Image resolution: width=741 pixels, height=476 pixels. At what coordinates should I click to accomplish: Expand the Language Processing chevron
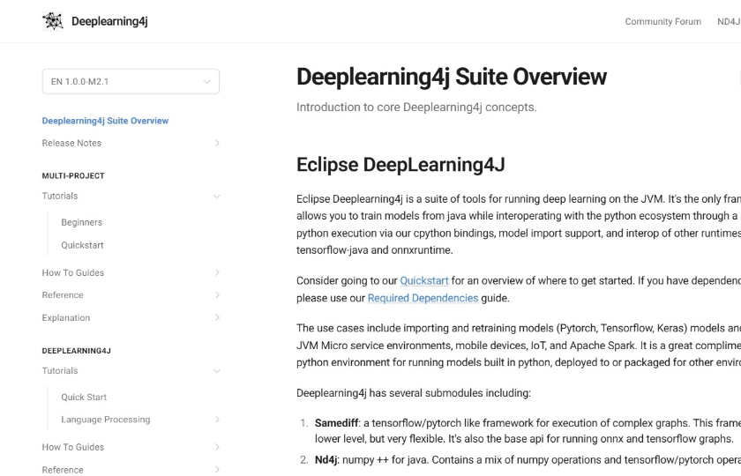click(x=217, y=420)
